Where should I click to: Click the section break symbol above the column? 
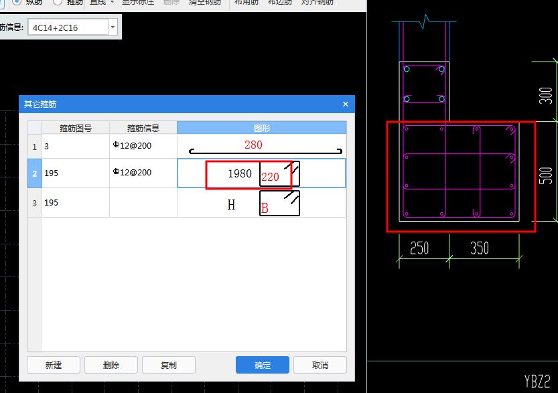[x=424, y=21]
